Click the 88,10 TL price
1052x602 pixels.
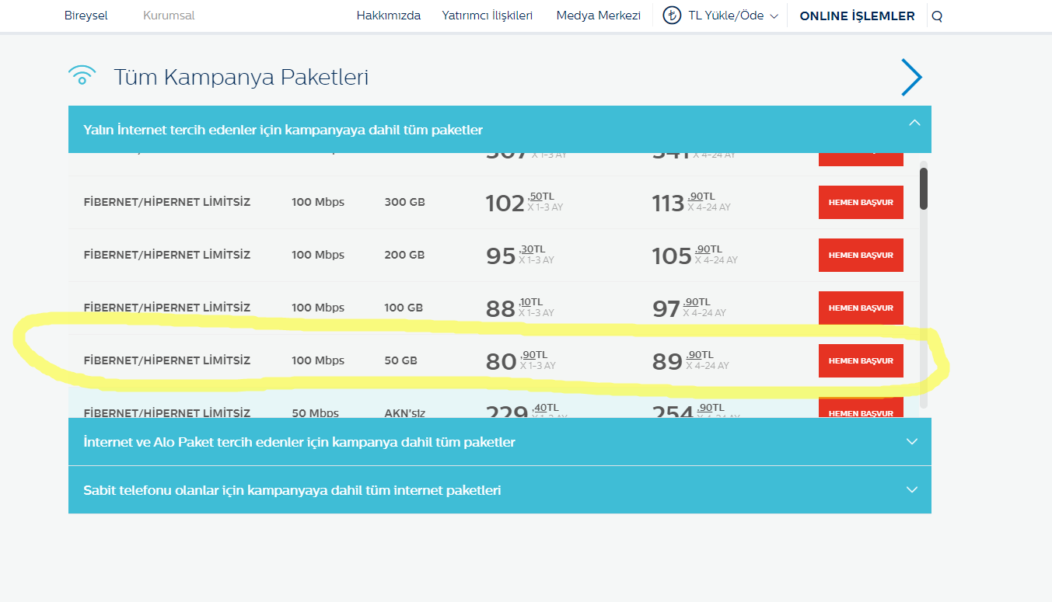pyautogui.click(x=520, y=308)
